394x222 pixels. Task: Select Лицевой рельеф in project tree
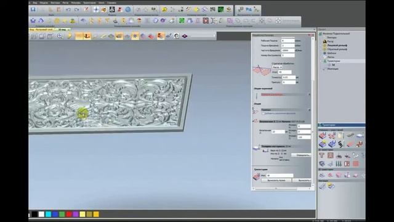click(x=337, y=45)
